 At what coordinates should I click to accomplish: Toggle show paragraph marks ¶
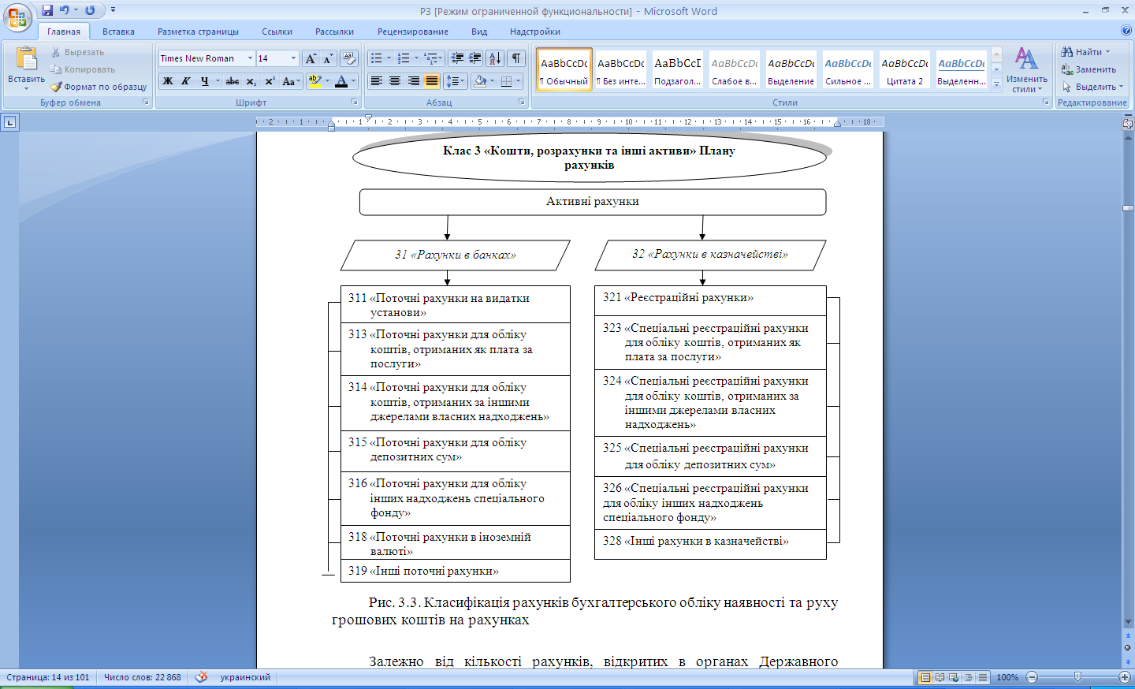516,58
